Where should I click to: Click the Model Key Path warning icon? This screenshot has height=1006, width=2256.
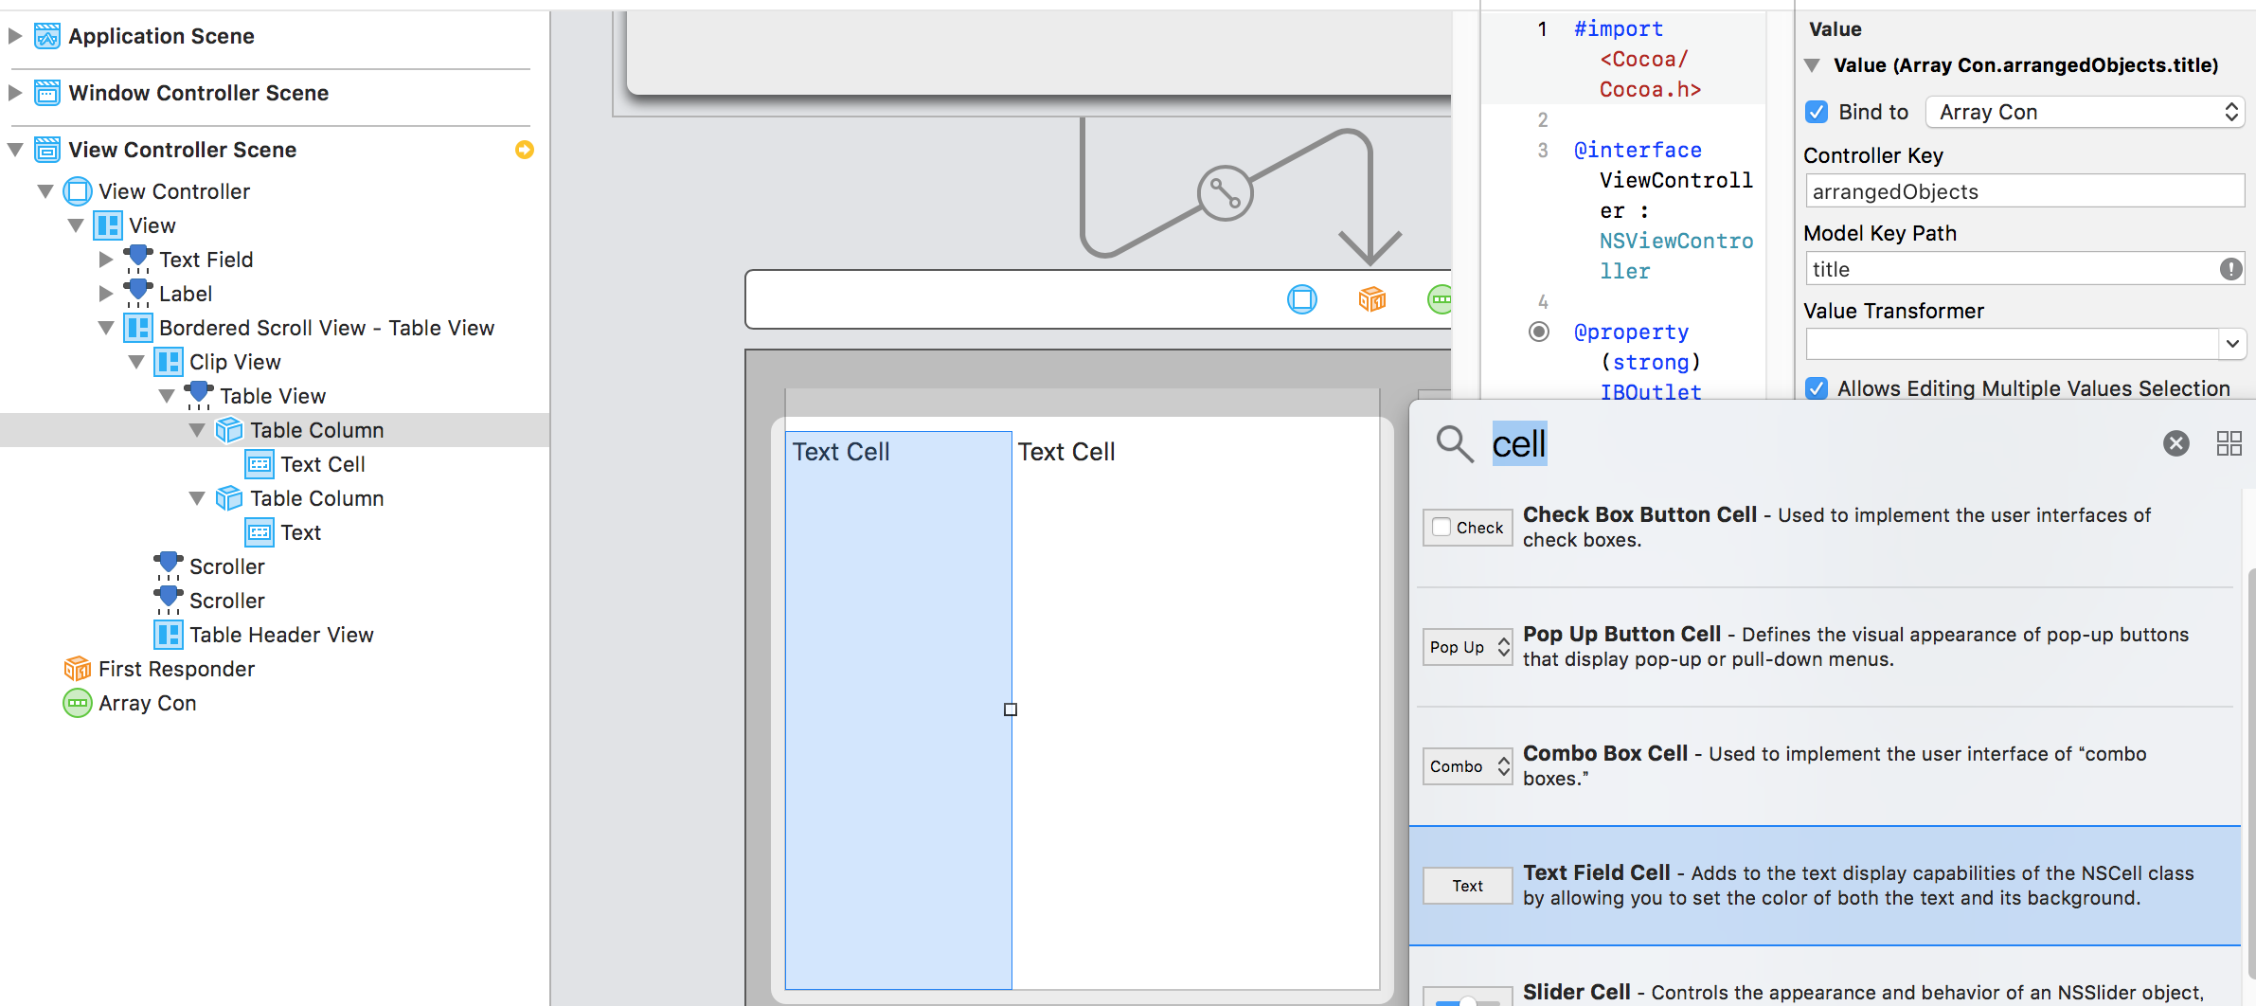tap(2230, 269)
